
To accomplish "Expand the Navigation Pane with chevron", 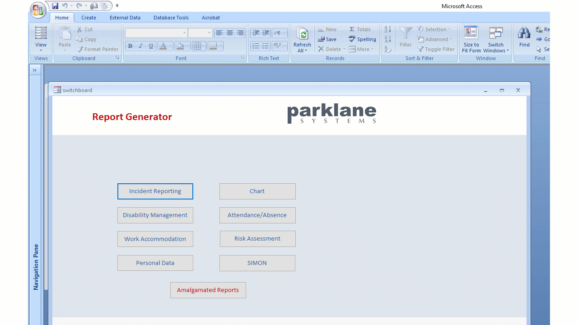I will click(x=35, y=70).
